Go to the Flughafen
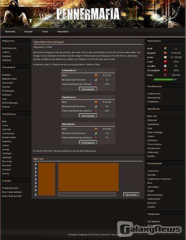This screenshot has height=240, width=186. tap(7, 141)
